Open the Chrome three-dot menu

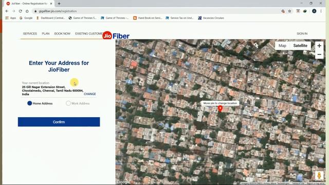[x=321, y=11]
